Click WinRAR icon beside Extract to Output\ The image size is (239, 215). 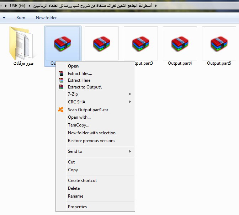(x=61, y=87)
